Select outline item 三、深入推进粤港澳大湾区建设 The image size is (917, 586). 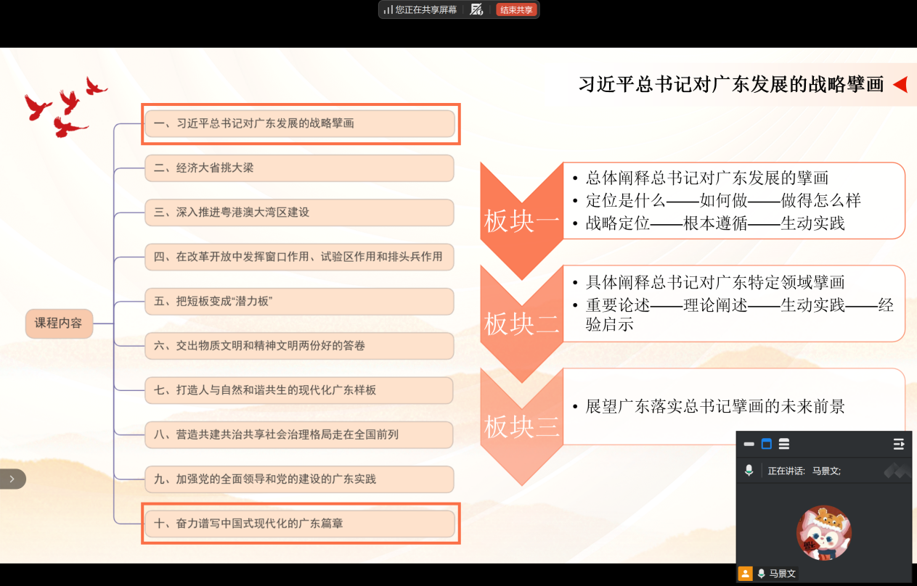tap(299, 212)
